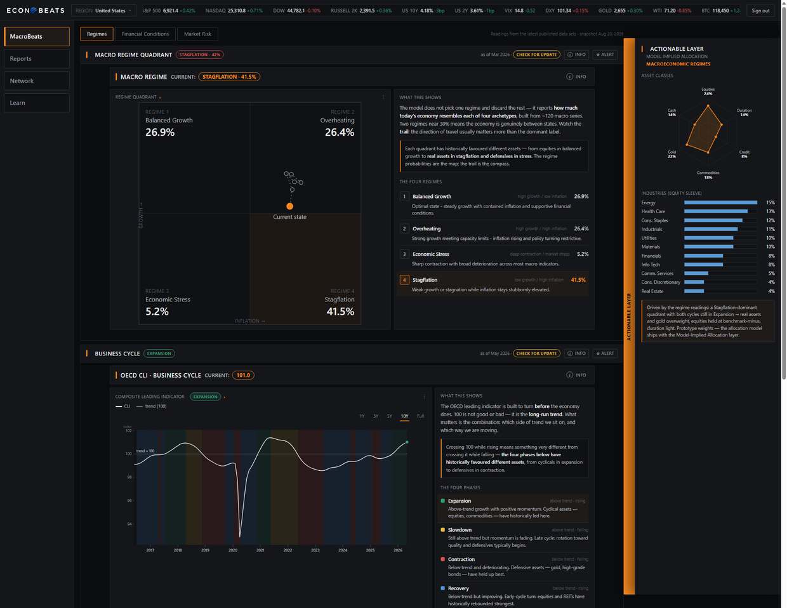Open Reports in the sidebar
Image resolution: width=787 pixels, height=608 pixels.
37,58
